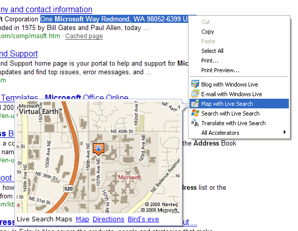Viewport: 298px width, 231px height.
Task: Click the Blog with Windows Live icon
Action: 195,84
